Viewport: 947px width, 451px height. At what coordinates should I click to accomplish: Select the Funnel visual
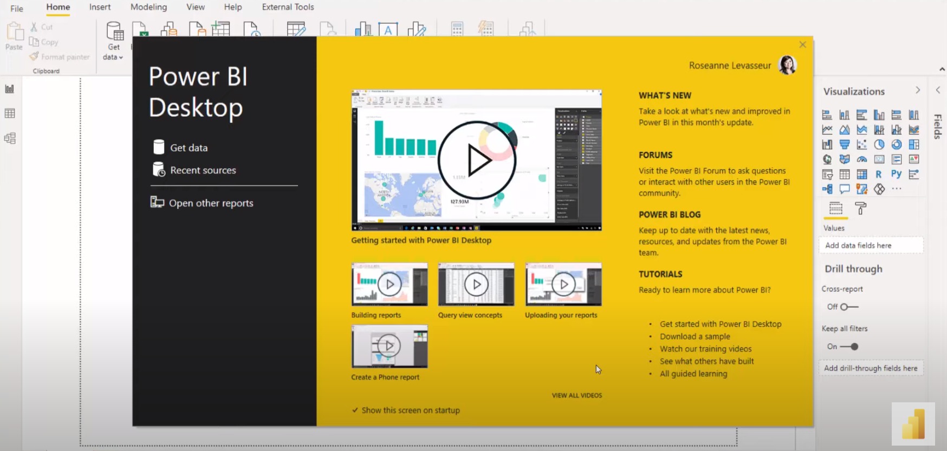click(x=844, y=144)
